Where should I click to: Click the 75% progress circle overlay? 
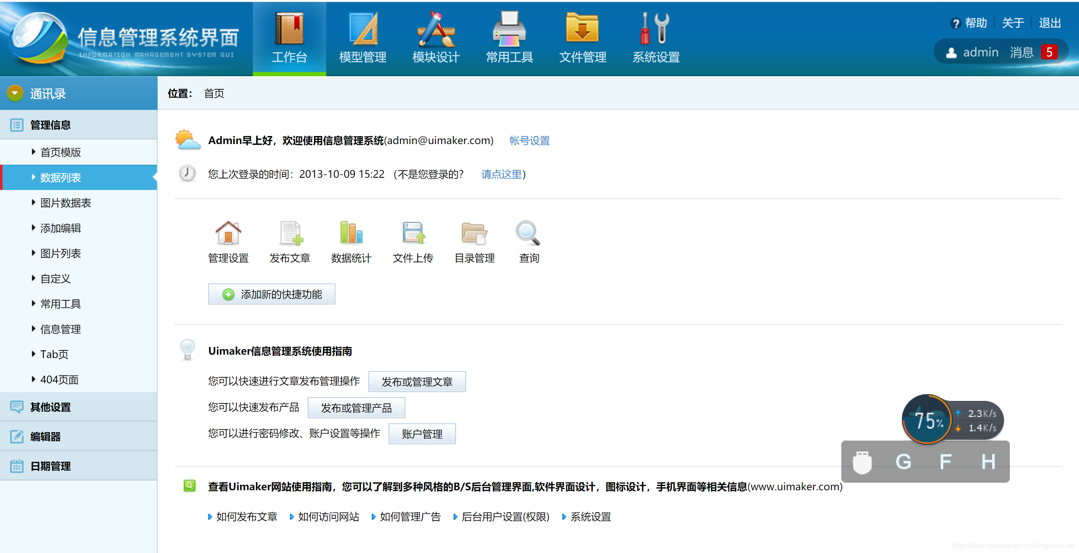click(x=927, y=420)
